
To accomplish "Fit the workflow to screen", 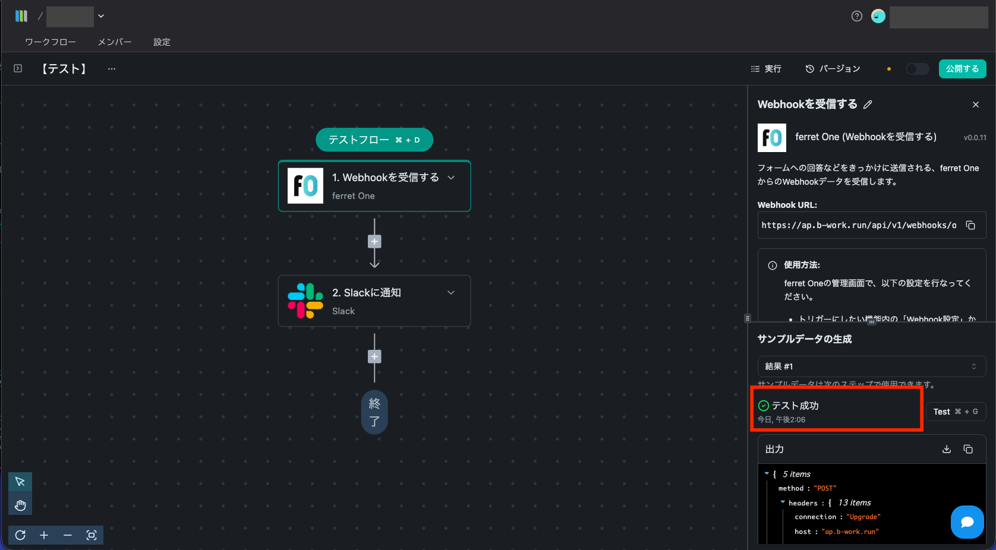I will tap(92, 535).
